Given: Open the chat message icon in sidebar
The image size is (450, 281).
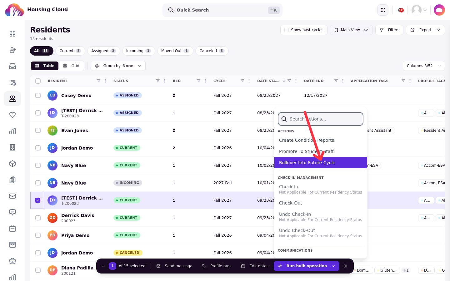Looking at the screenshot, I should click(x=12, y=212).
